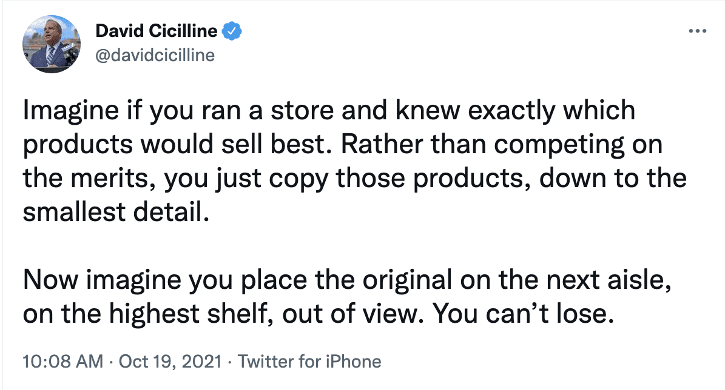Image resolution: width=725 pixels, height=390 pixels.
Task: Click the 10:08 AM timestamp
Action: coord(62,362)
